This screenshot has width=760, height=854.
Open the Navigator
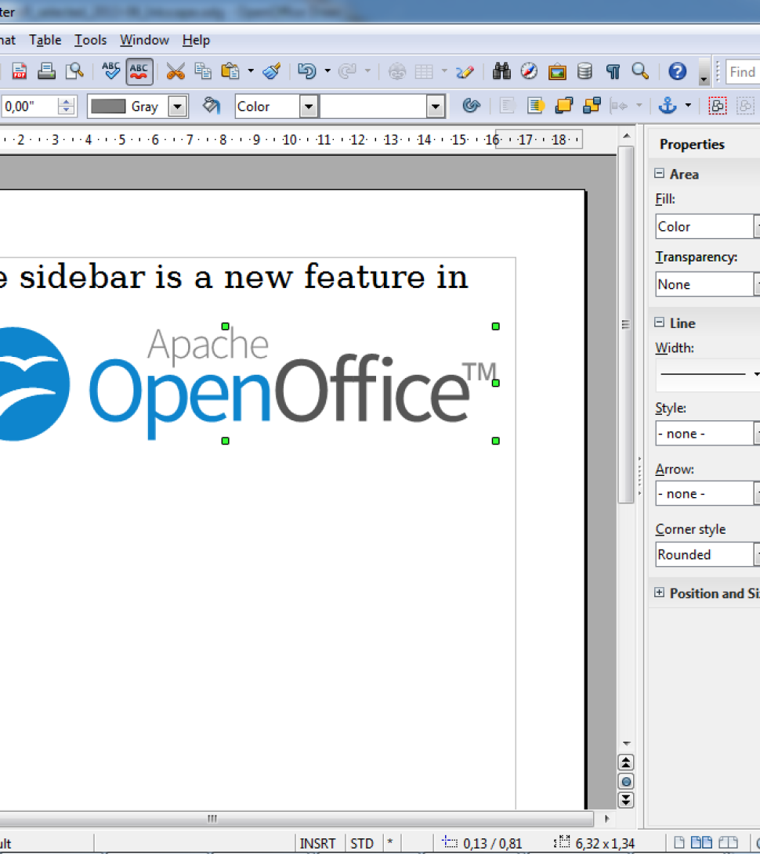click(529, 71)
